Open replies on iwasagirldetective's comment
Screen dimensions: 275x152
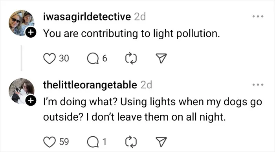pos(93,59)
